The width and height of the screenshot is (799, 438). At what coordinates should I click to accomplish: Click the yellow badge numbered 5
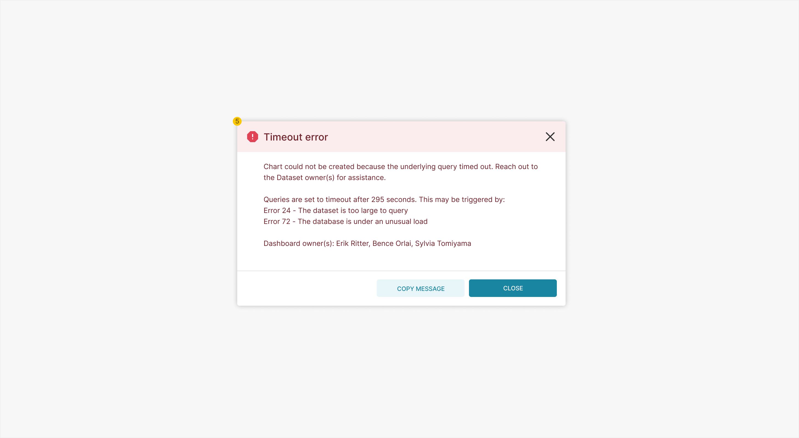coord(237,121)
